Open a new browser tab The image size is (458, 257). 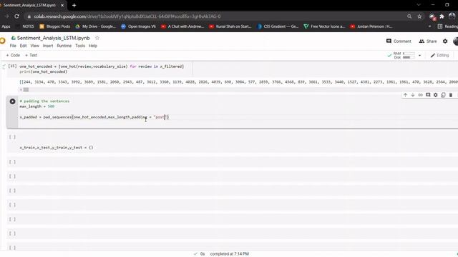pyautogui.click(x=74, y=5)
